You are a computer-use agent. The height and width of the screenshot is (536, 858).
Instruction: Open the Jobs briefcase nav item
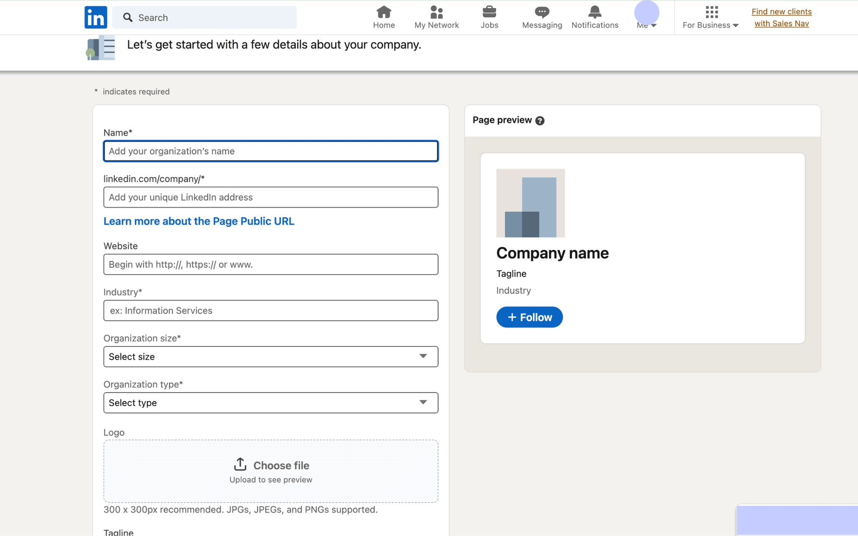[489, 17]
